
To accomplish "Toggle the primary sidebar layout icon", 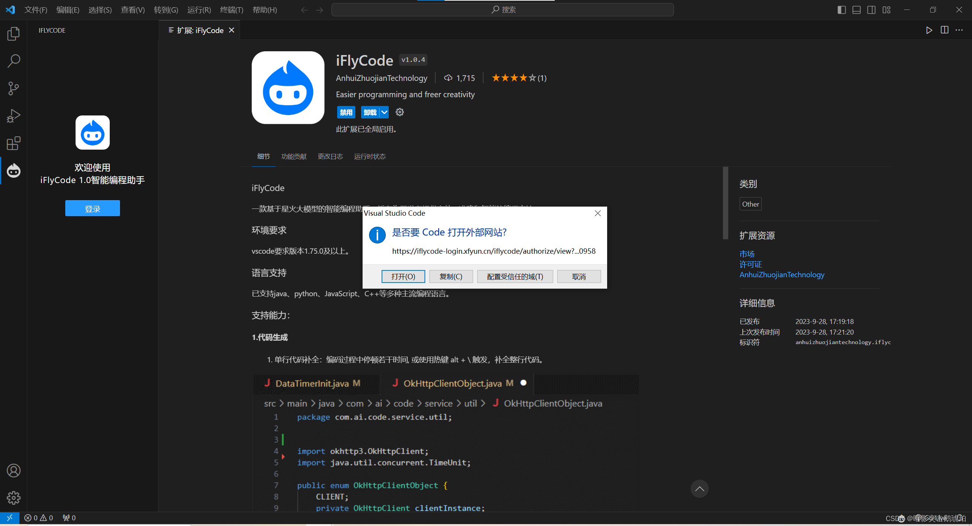I will [841, 10].
